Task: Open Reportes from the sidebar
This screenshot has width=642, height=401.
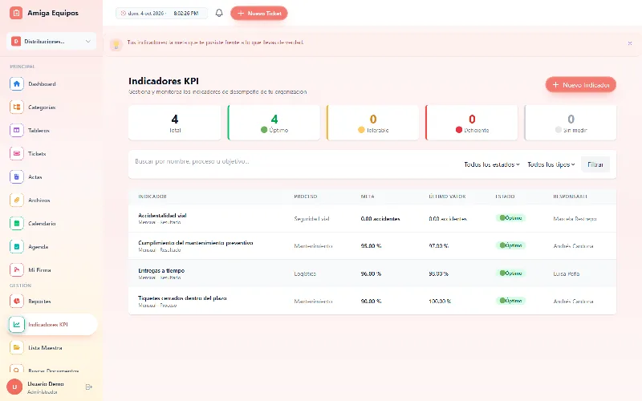Action: pos(51,302)
